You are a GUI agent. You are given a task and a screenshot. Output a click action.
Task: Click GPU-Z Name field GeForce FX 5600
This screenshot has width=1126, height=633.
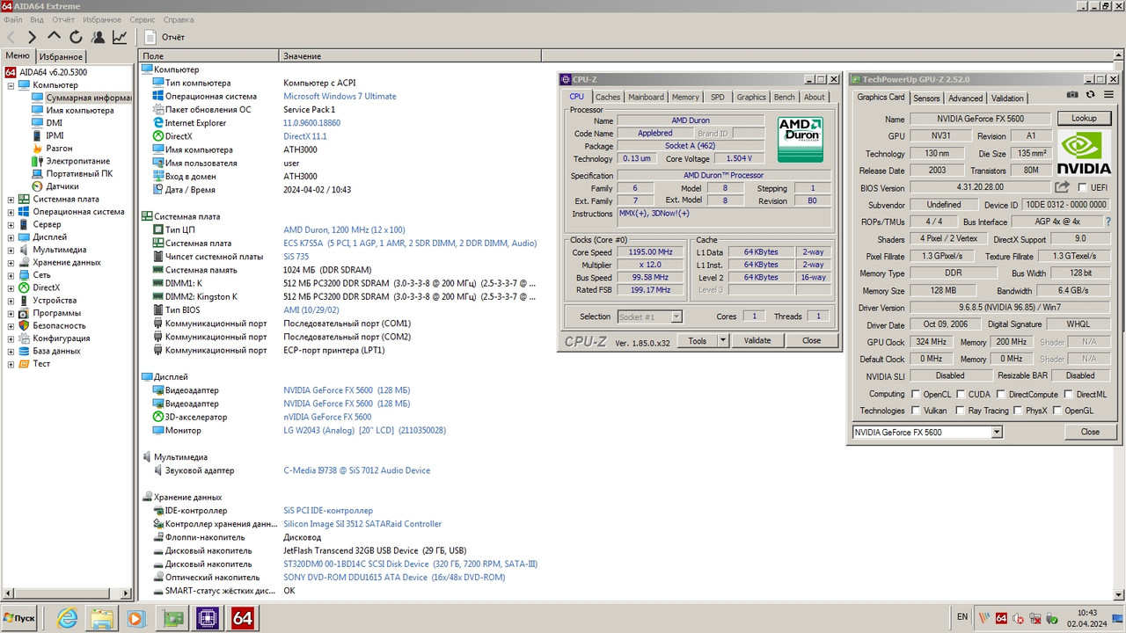tap(980, 119)
